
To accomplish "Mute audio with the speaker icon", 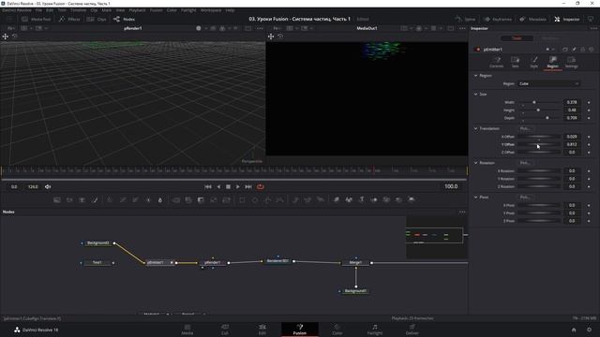I will point(48,187).
